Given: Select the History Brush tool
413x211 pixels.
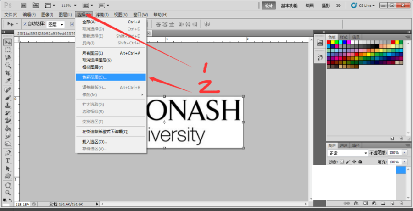Looking at the screenshot, I should pos(8,113).
